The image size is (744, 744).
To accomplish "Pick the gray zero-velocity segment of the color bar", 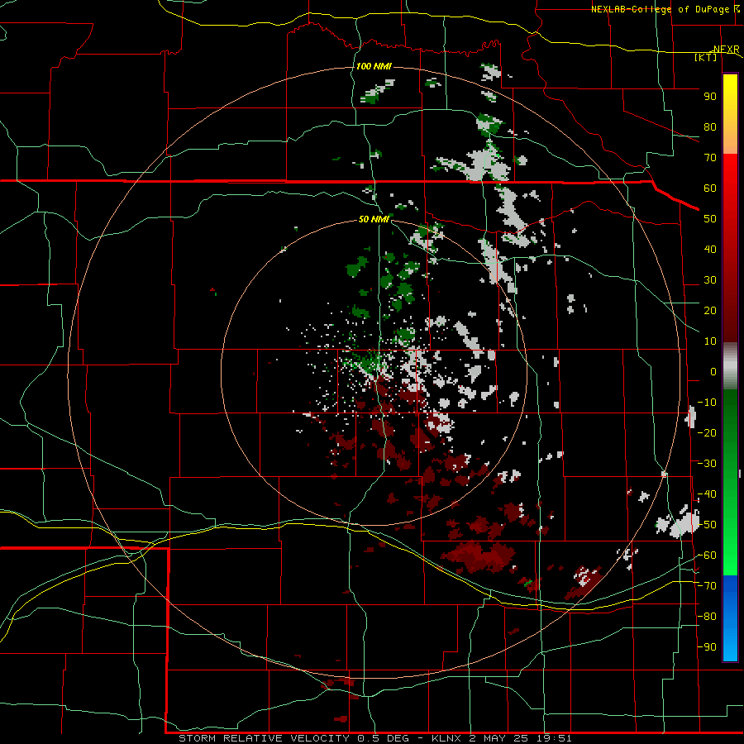I will pos(730,366).
